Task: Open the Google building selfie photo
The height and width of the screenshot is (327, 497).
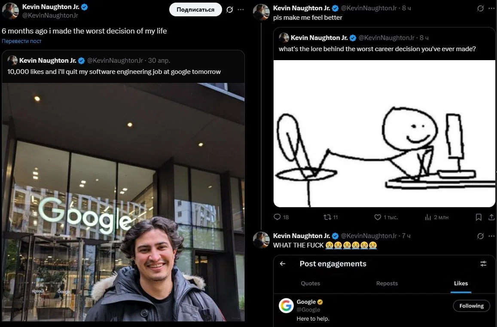Action: [123, 202]
